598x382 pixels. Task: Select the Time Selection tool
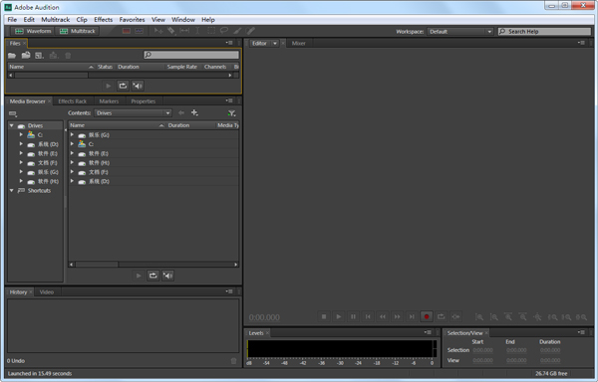[x=197, y=31]
